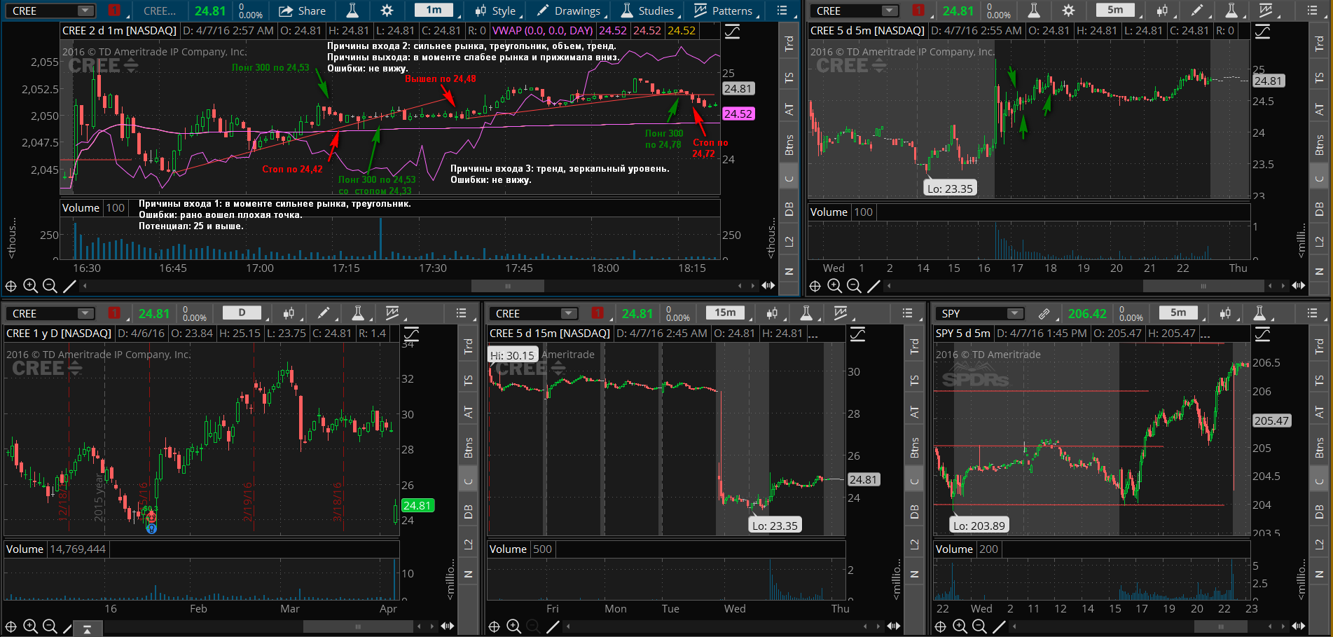Toggle L2 side tab of top-right 5m chart
Screen dimensions: 1333x637
pos(1319,241)
